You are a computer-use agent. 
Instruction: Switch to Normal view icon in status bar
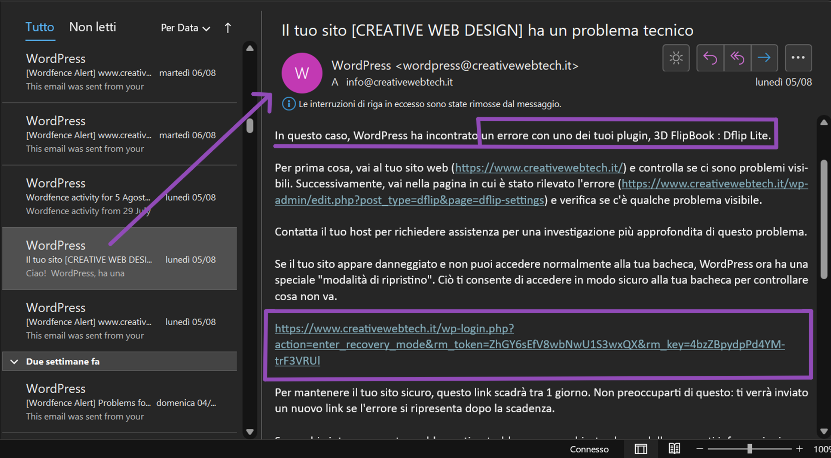(641, 449)
